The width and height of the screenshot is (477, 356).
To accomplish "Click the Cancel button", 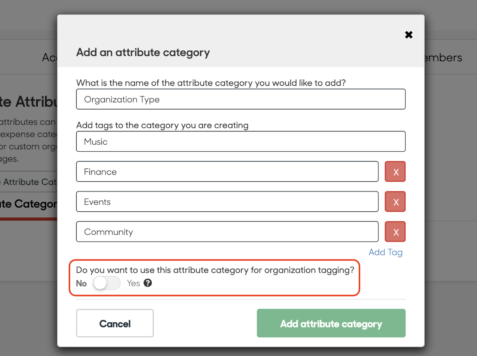I will pos(115,323).
